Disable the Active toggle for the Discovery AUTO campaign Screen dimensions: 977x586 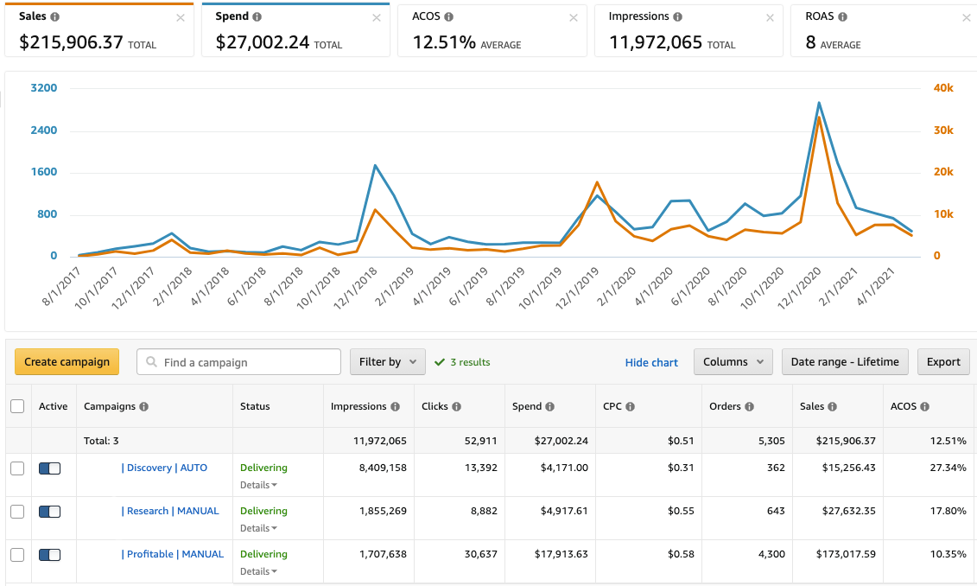tap(49, 468)
